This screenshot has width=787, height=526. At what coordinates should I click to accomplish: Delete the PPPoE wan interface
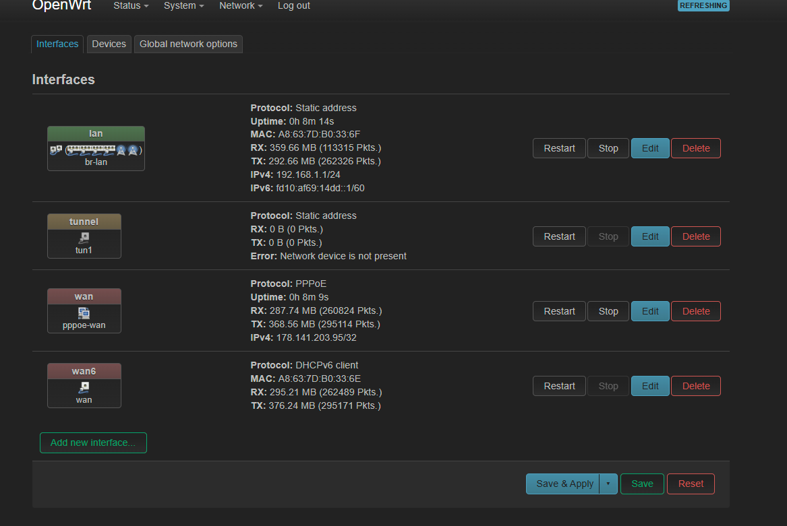click(696, 311)
